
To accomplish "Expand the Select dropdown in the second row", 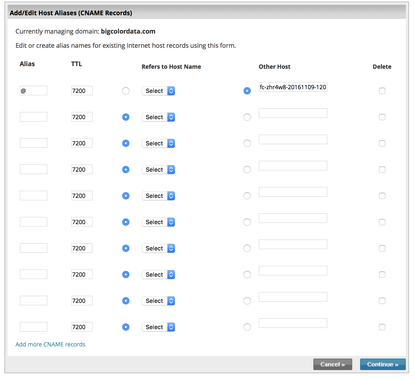I will click(158, 117).
